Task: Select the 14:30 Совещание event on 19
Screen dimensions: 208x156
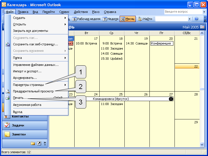Action: click(137, 43)
